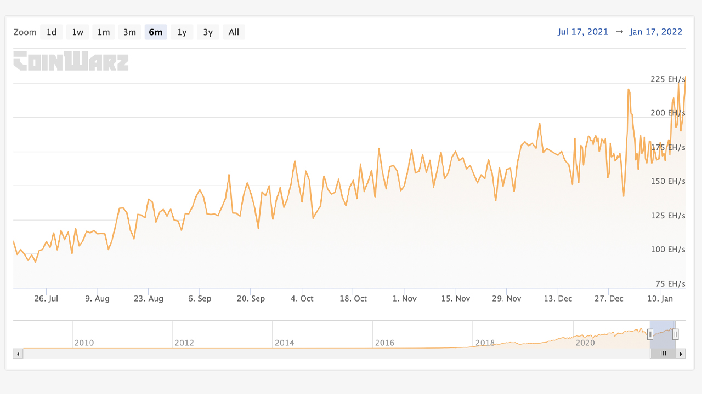Viewport: 702px width, 394px height.
Task: Click the 225 EH/s axis label
Action: point(667,79)
